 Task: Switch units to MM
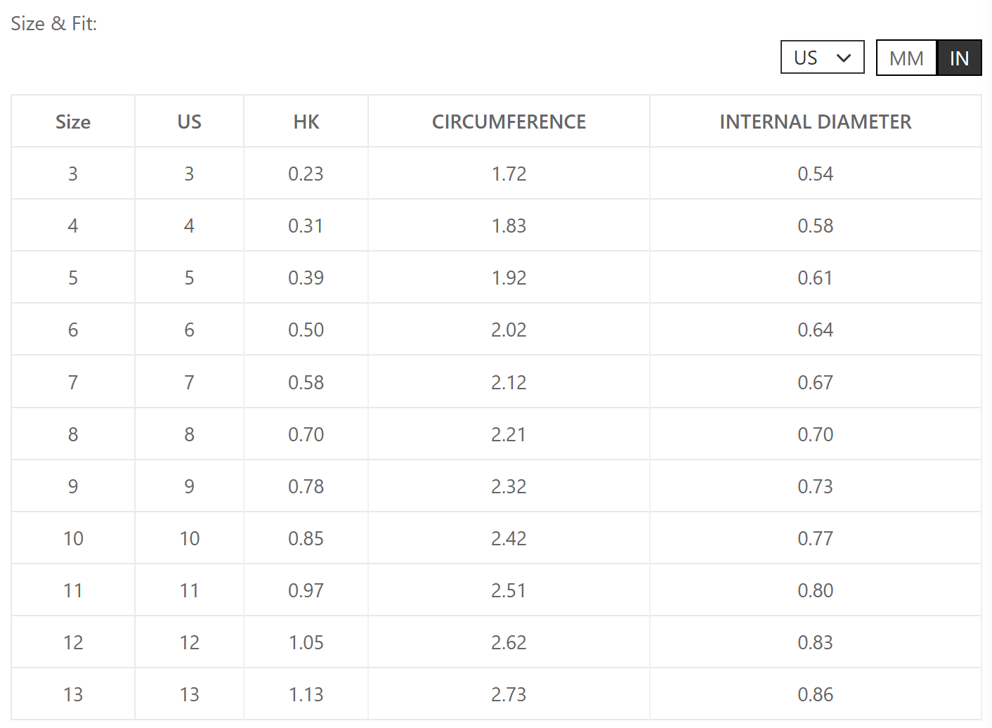(906, 58)
